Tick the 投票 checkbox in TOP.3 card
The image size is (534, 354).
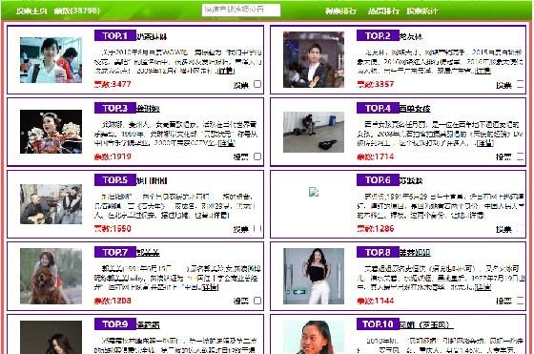257,156
